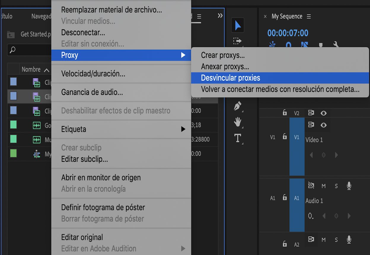The width and height of the screenshot is (370, 255).
Task: Toggle V2 track eye visibility
Action: click(x=323, y=113)
